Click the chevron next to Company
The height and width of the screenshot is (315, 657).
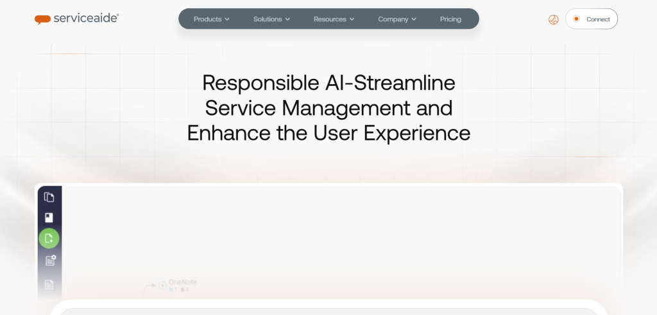point(414,19)
